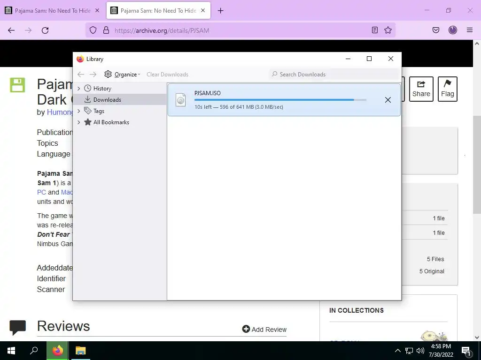Click Firefox icon in the taskbar

57,351
